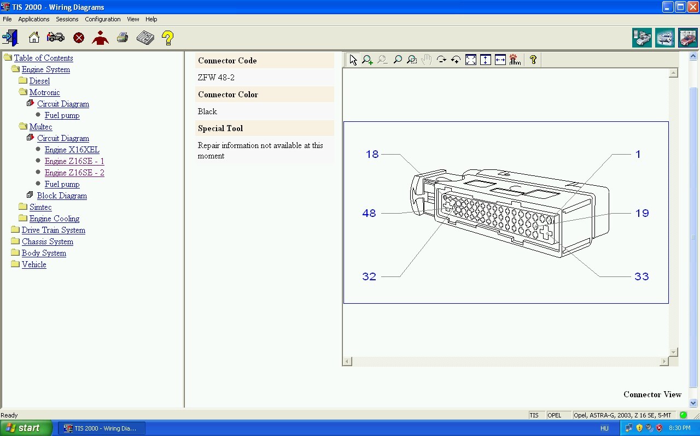Open the vehicle service car icon
Viewport: 700px width, 436px height.
(x=55, y=38)
